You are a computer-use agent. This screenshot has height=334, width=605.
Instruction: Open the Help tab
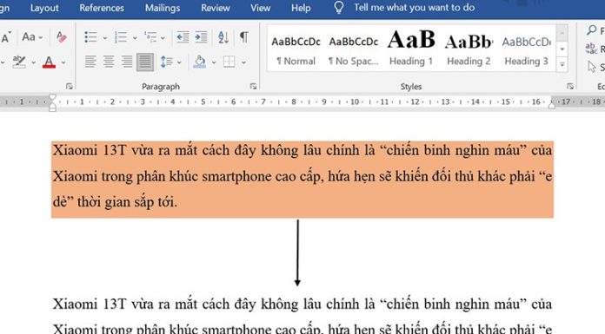pyautogui.click(x=301, y=8)
